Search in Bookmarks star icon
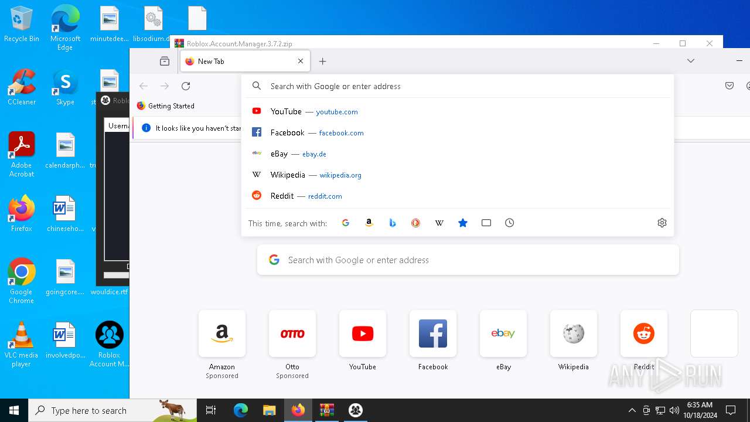The height and width of the screenshot is (422, 750). (463, 223)
